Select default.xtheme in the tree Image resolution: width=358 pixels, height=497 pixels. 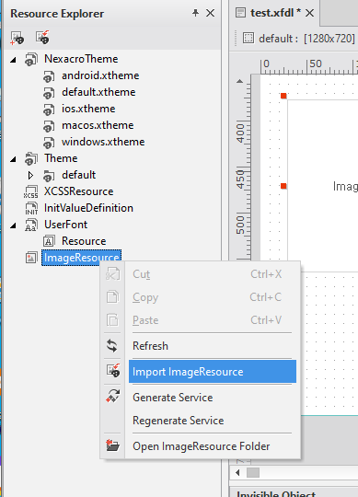pyautogui.click(x=98, y=92)
